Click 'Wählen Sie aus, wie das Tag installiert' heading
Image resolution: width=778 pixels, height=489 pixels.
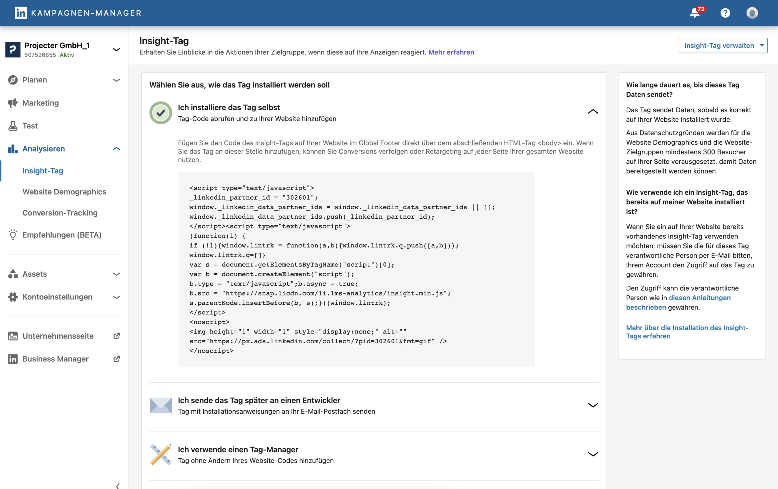[239, 85]
